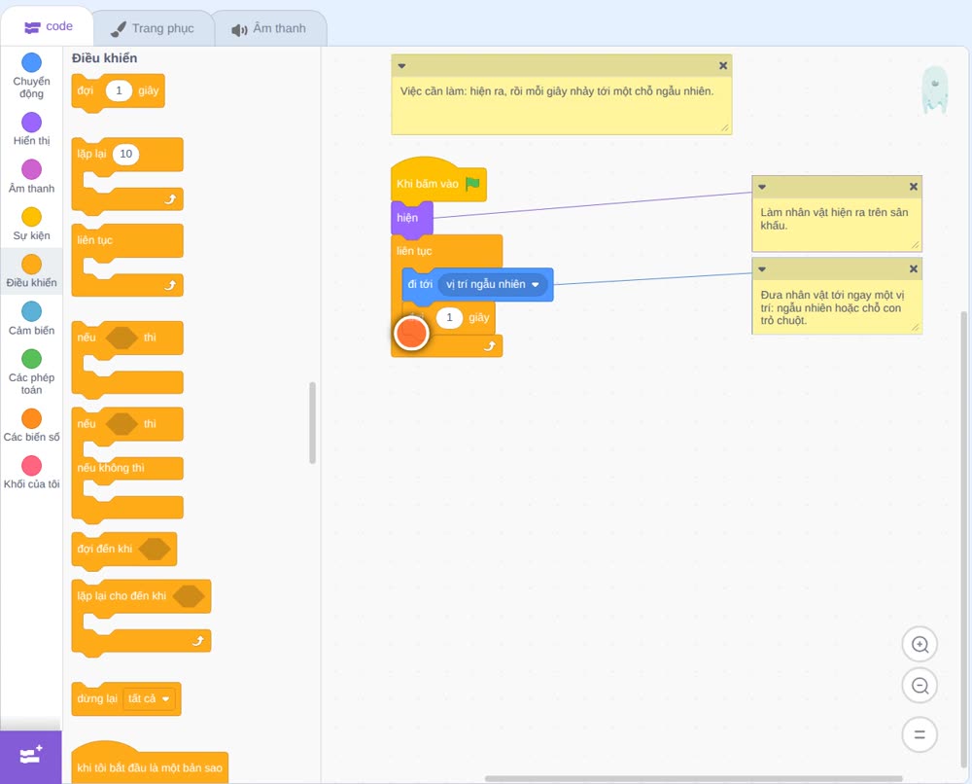Zoom in on the workspace

pos(920,645)
